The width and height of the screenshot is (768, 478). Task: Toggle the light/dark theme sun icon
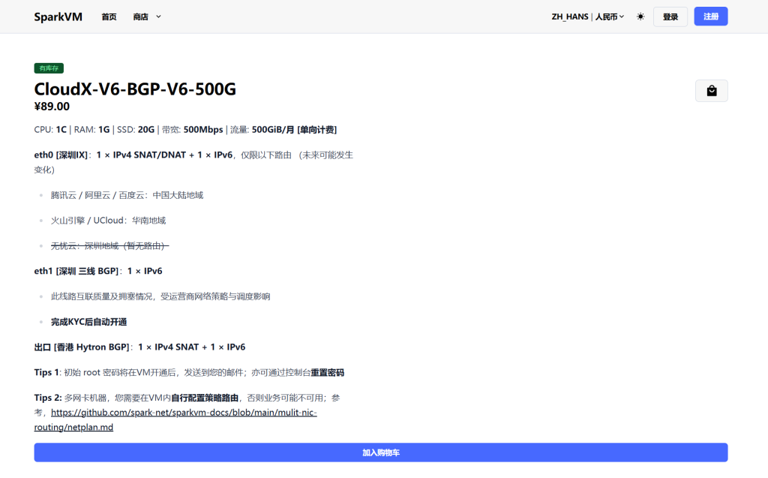640,17
